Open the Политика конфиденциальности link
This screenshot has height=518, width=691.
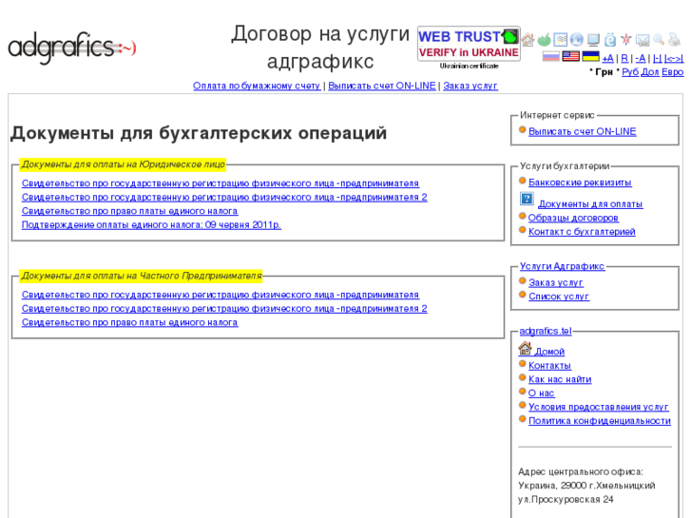[600, 421]
